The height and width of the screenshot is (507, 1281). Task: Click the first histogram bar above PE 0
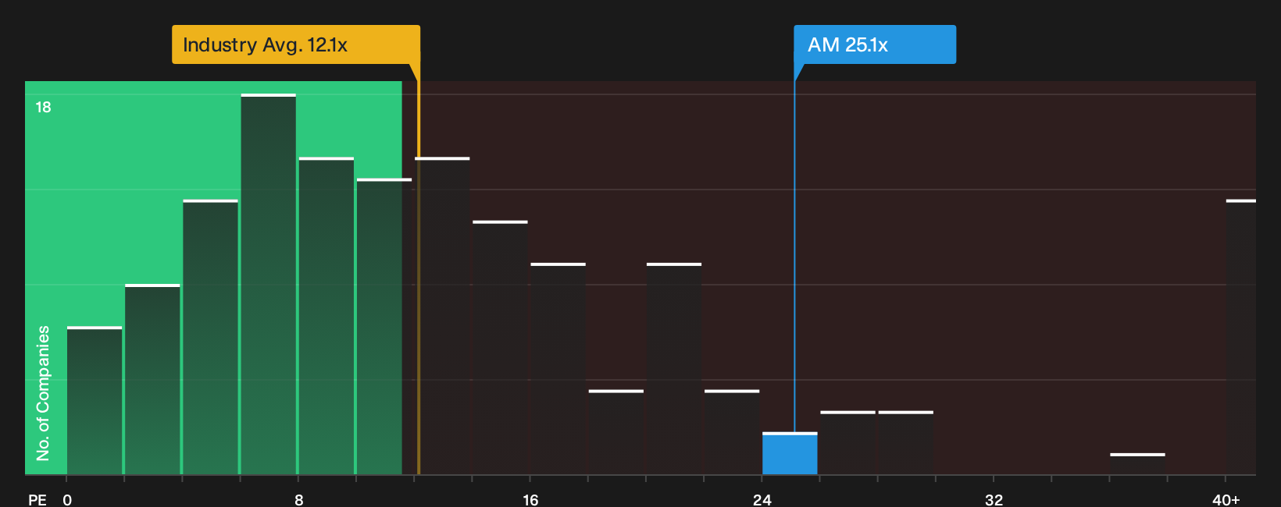pos(95,400)
